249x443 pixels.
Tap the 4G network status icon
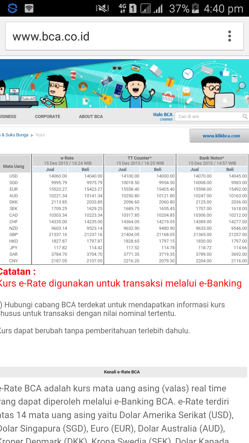tap(122, 8)
